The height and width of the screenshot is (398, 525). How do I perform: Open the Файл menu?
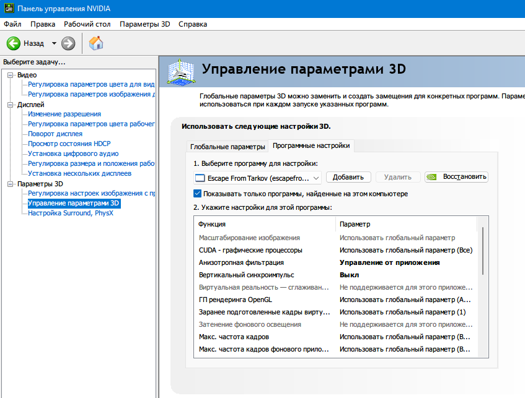point(12,24)
